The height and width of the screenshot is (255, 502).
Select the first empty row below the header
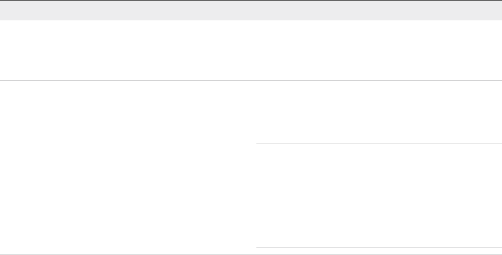tap(251, 50)
